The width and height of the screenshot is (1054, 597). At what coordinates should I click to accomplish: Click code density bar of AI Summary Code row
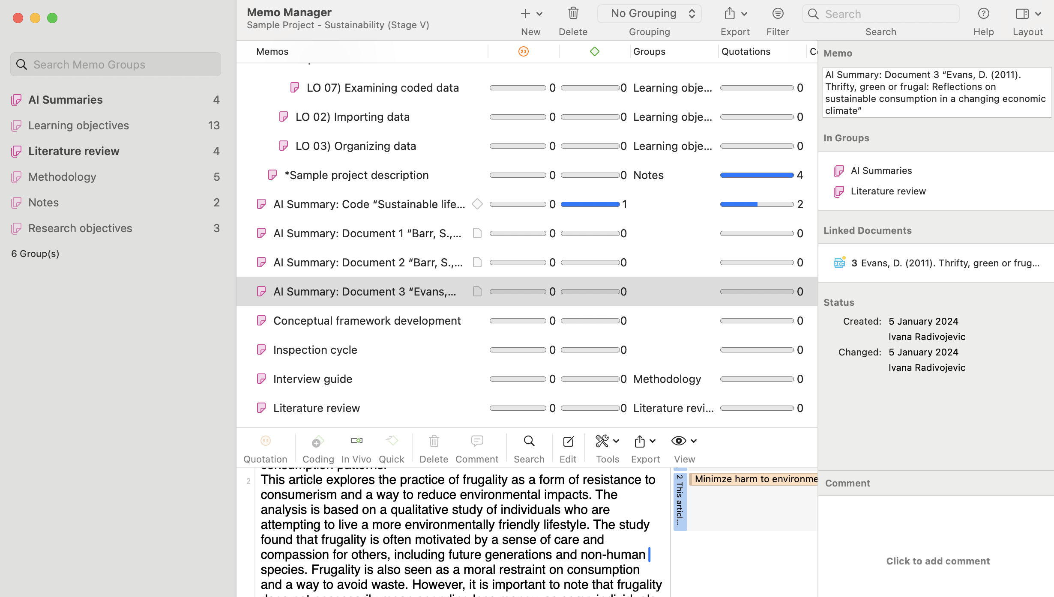point(590,204)
